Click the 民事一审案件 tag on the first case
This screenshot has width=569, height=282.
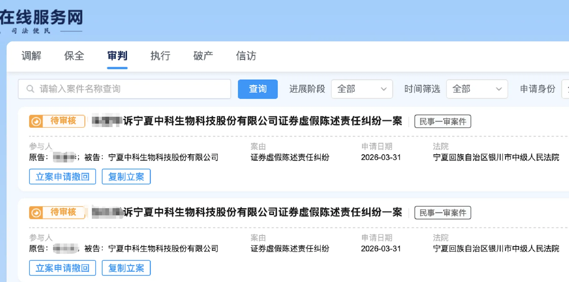coord(442,121)
